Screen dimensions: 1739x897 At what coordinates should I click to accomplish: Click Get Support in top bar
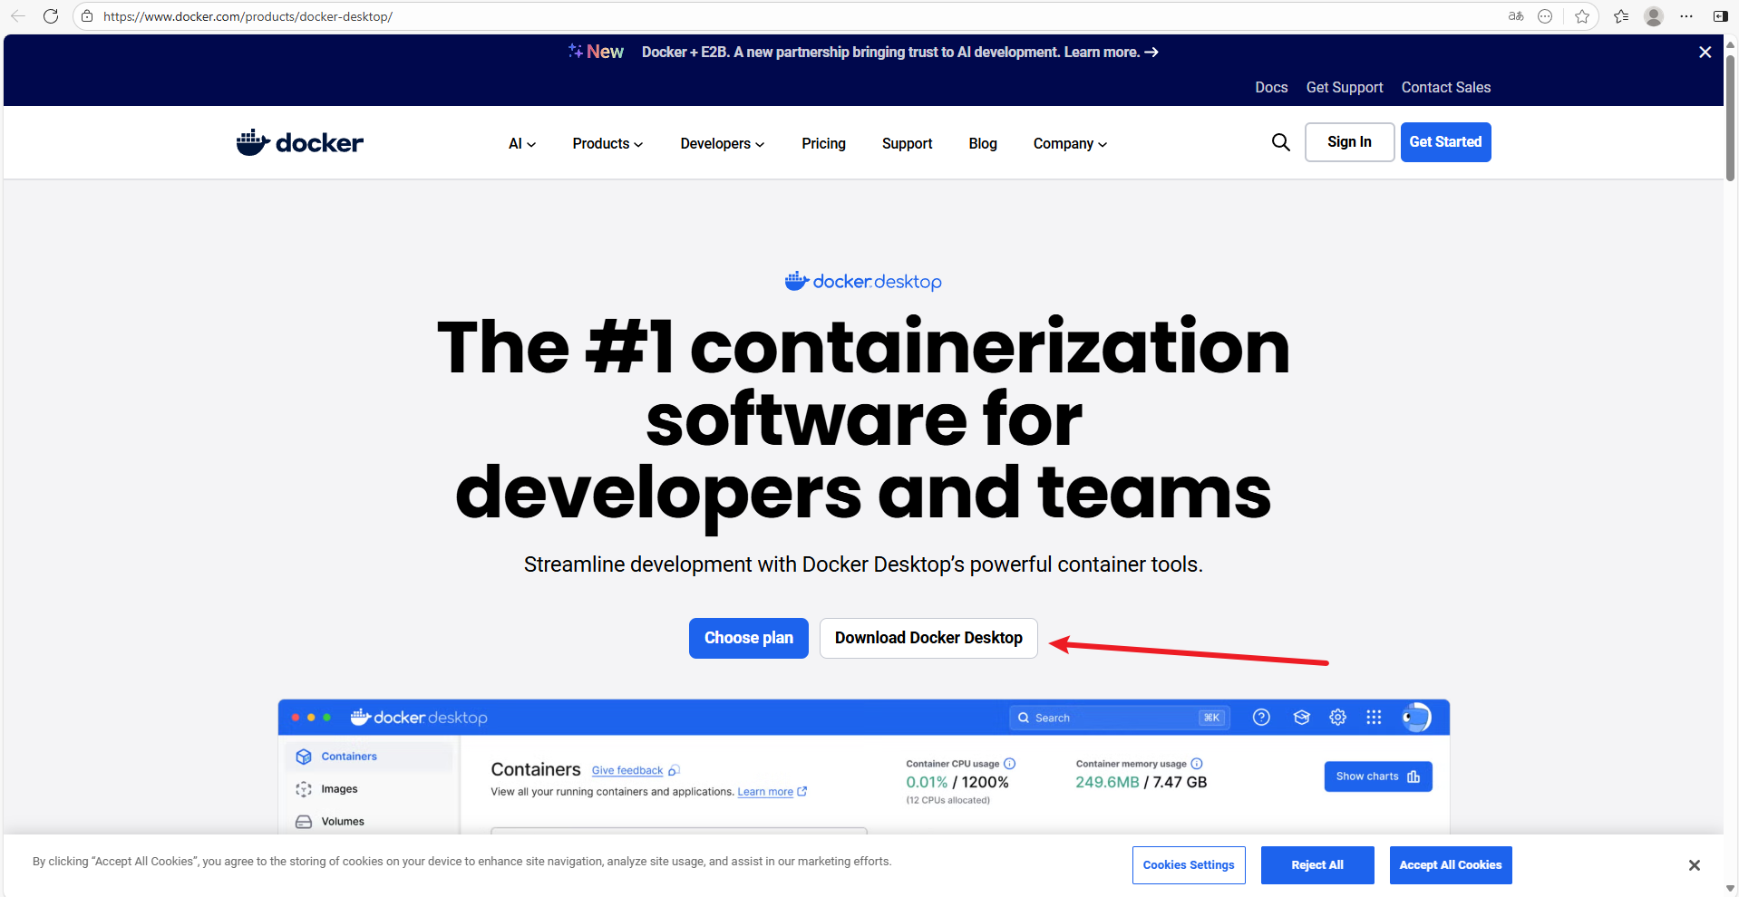click(x=1345, y=87)
